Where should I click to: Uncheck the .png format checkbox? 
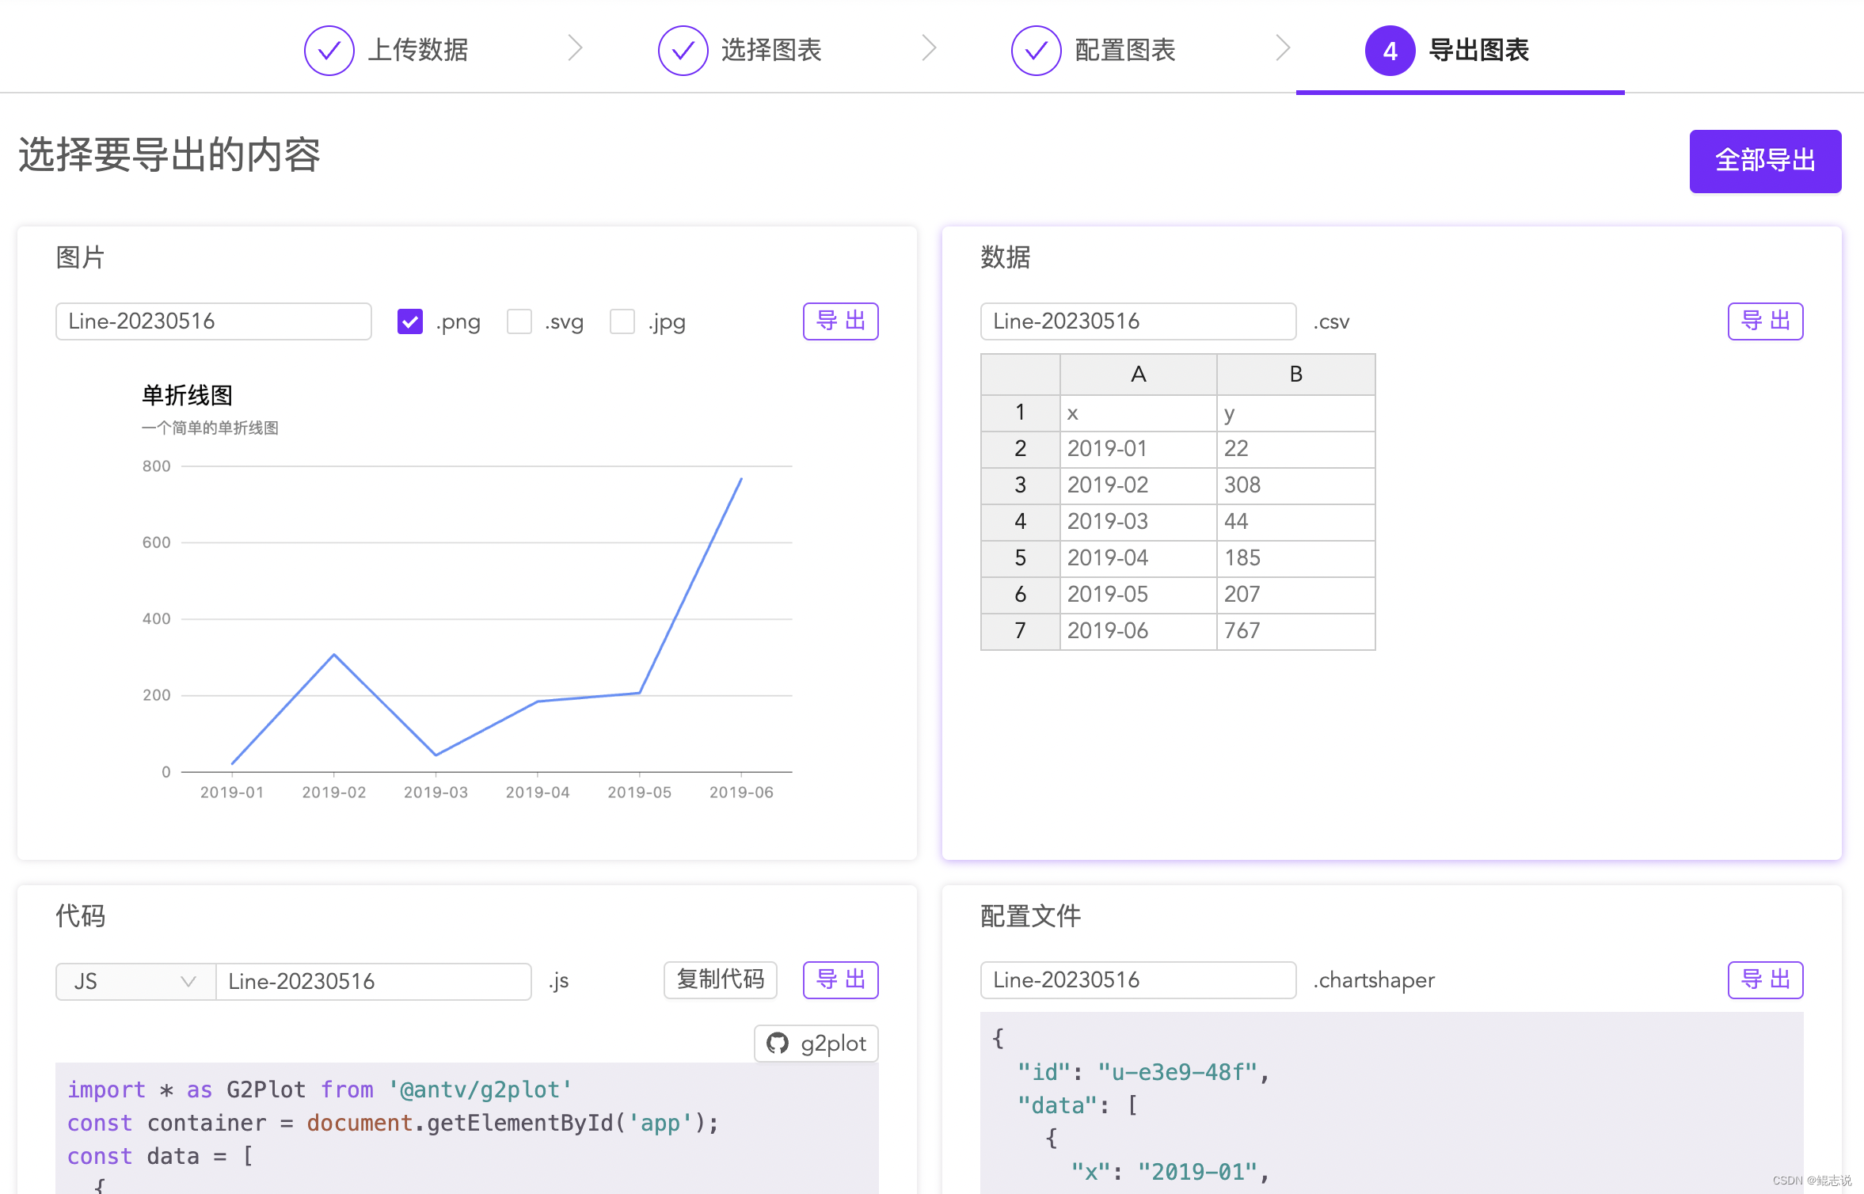point(409,321)
